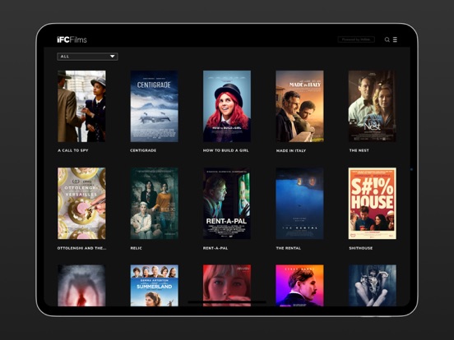Select The Rental blue poster
This screenshot has height=340, width=454.
point(299,203)
